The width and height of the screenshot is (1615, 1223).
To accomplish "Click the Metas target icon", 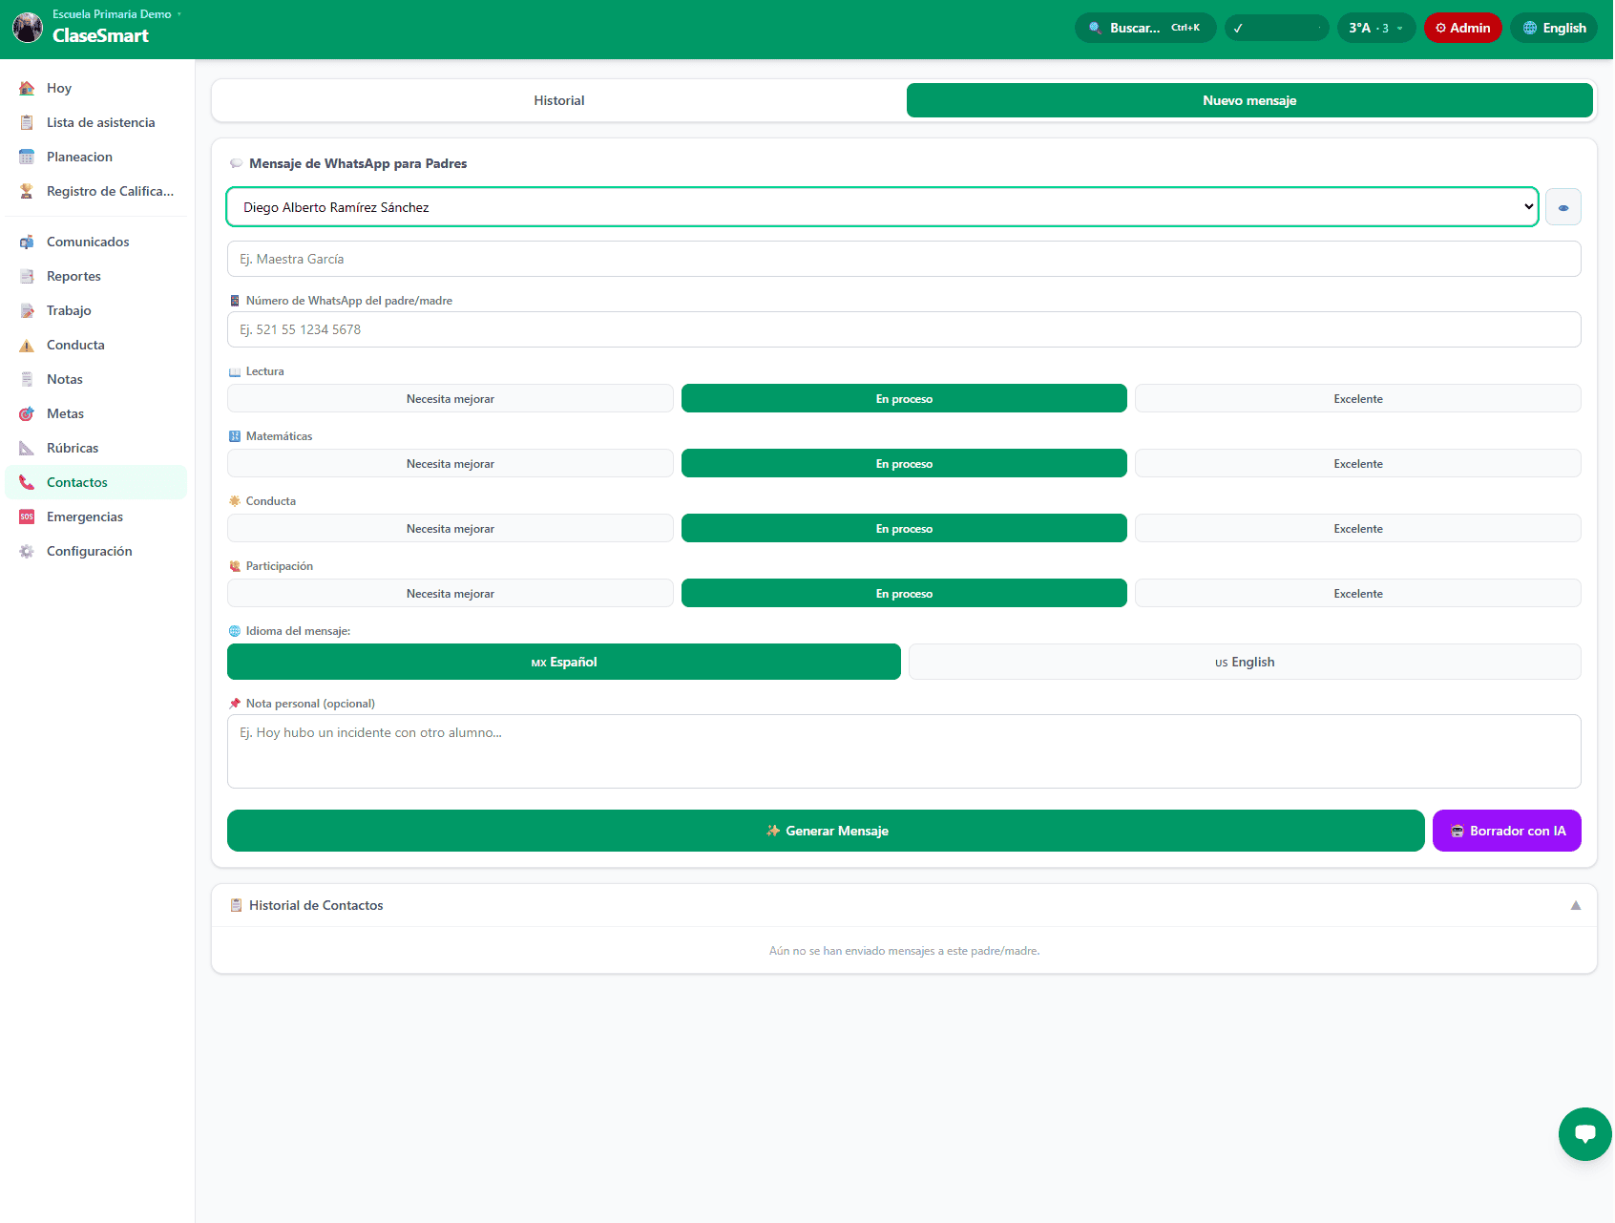I will (27, 413).
